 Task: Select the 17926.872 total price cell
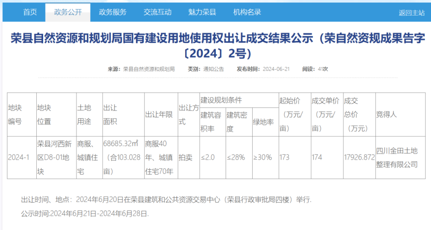point(359,157)
